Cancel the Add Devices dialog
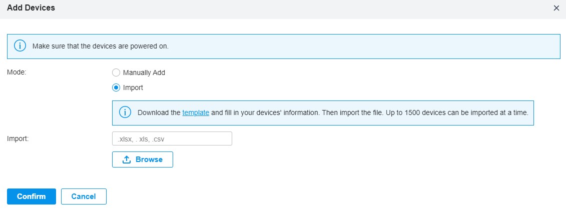This screenshot has height=212, width=566. tap(84, 196)
